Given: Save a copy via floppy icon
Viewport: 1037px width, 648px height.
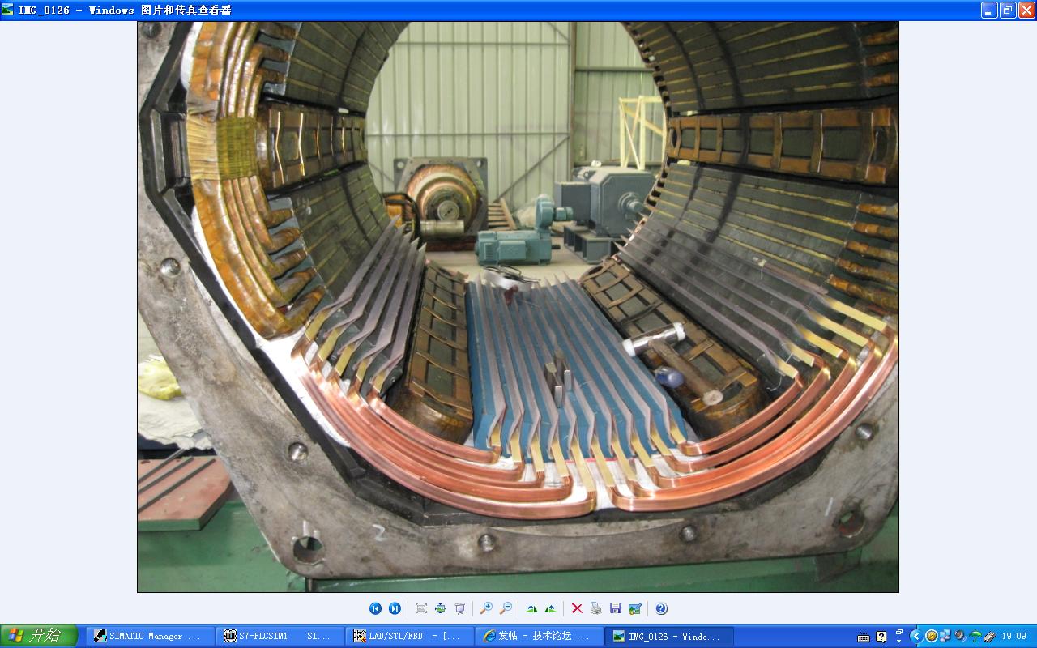Looking at the screenshot, I should [x=616, y=608].
